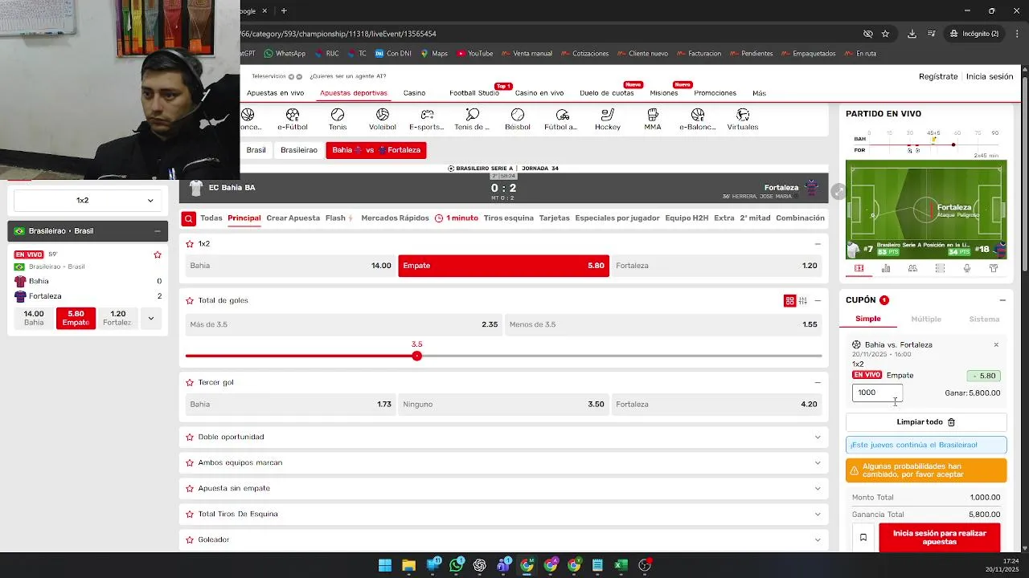Open the jersey lineup icon in live widget
Viewport: 1029px width, 578px height.
(994, 268)
